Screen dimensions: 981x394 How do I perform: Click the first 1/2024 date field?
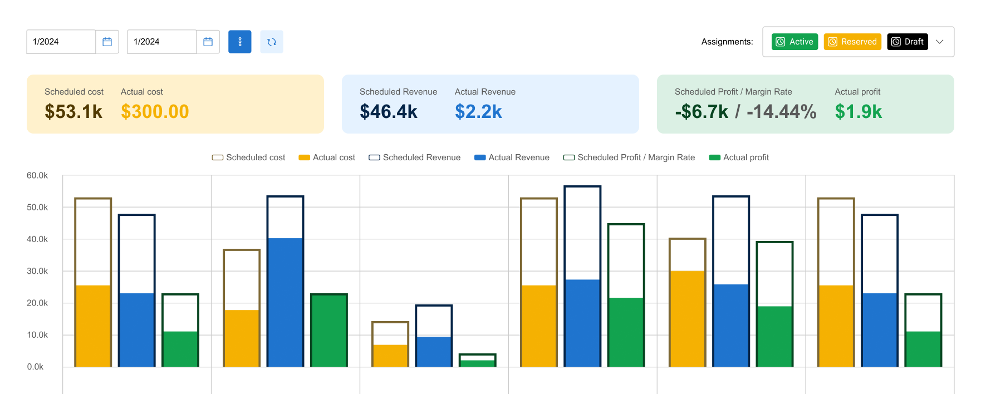coord(61,42)
